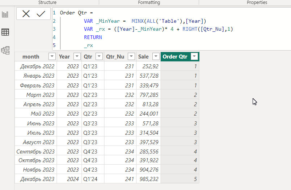This screenshot has width=291, height=190.
Task: Select cell 'Февраль 2023'
Action: tap(36, 85)
